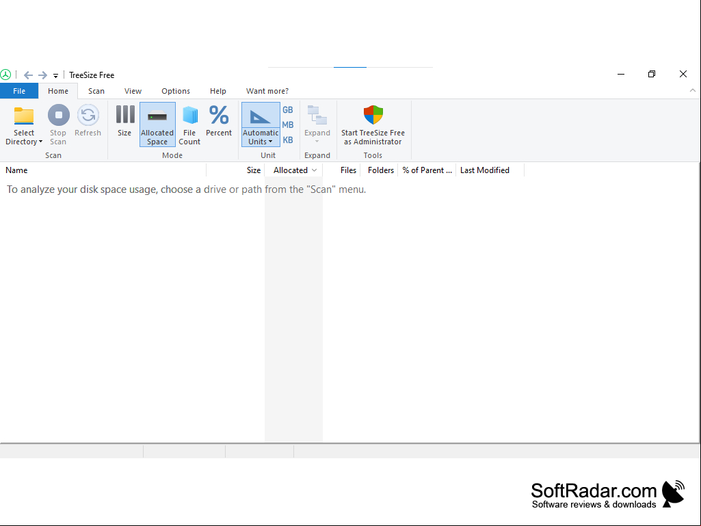Switch to the Home ribbon tab
701x526 pixels.
click(x=58, y=91)
